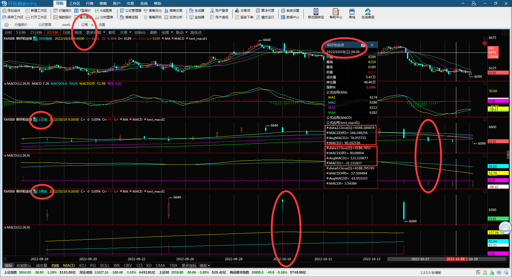Click the home icon beside 行情报价 tab
This screenshot has width=512, height=277.
click(7, 25)
